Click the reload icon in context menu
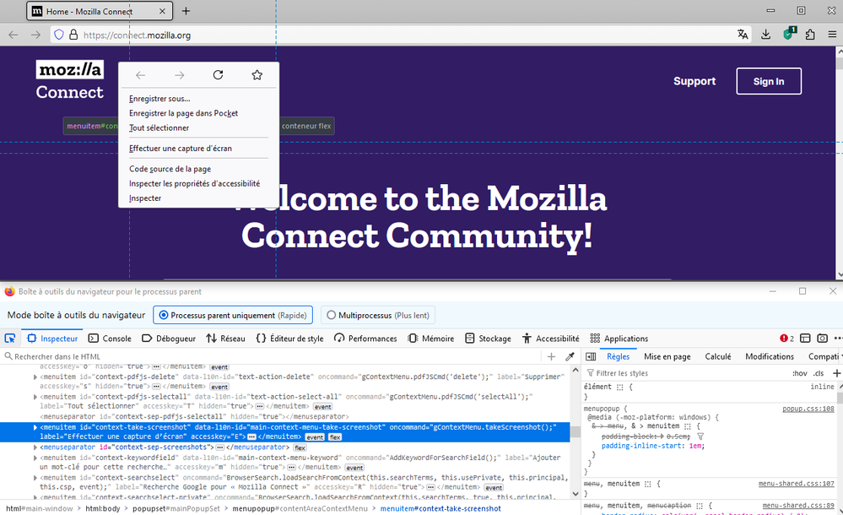Image resolution: width=843 pixels, height=515 pixels. [x=218, y=75]
